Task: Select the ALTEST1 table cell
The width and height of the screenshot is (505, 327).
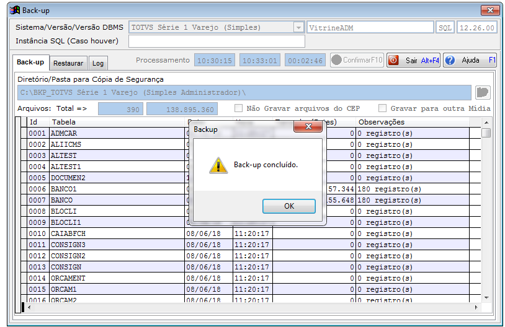Action: point(117,167)
